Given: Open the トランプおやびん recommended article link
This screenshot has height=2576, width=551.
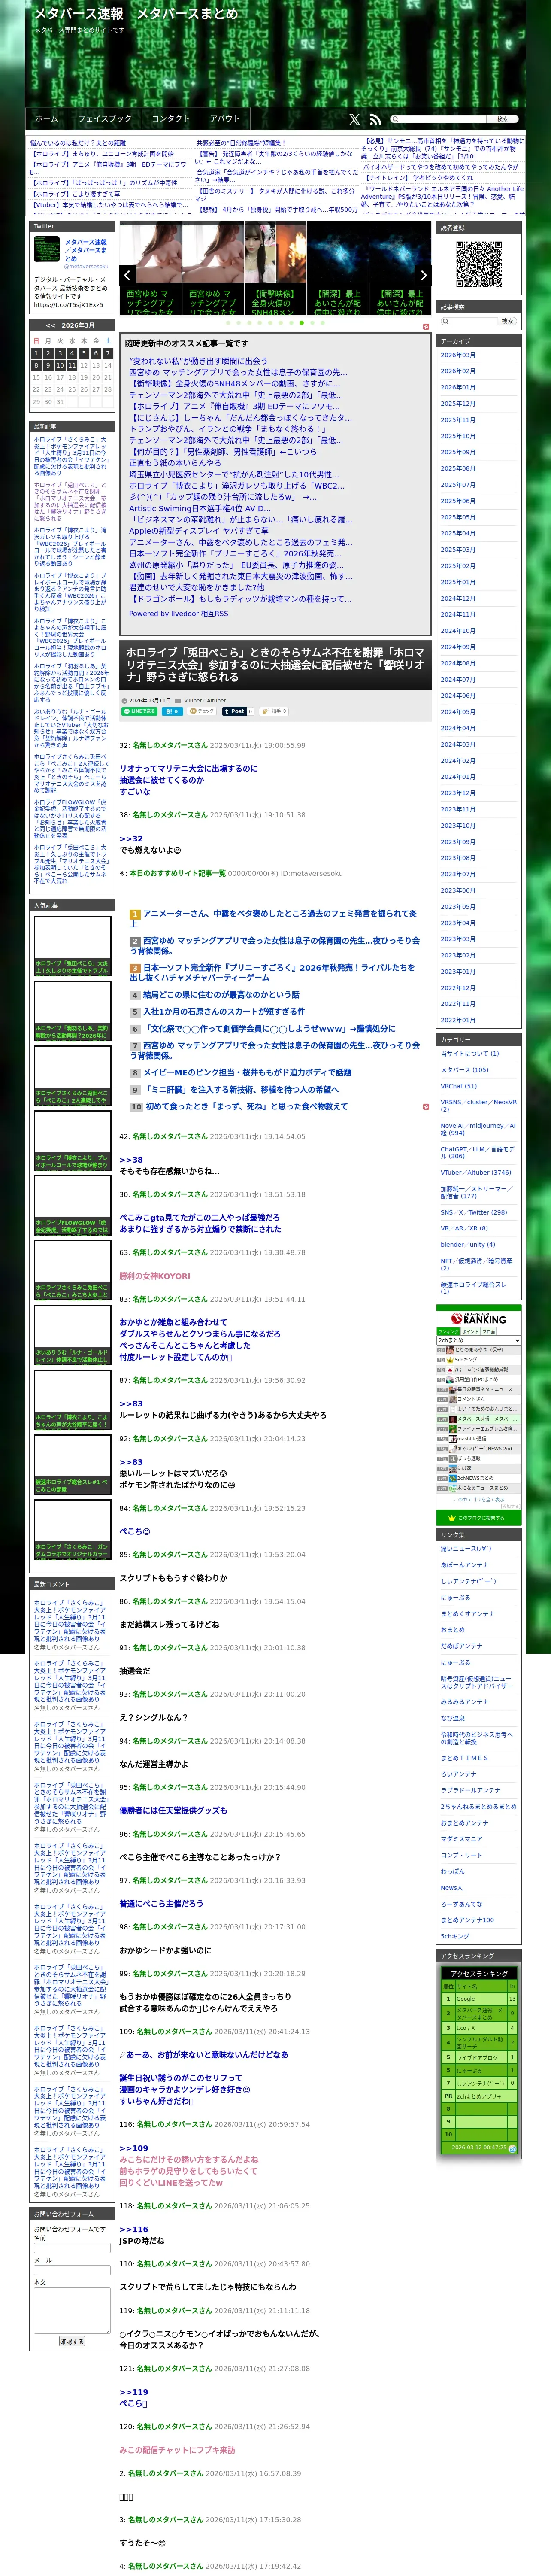Looking at the screenshot, I should [227, 429].
